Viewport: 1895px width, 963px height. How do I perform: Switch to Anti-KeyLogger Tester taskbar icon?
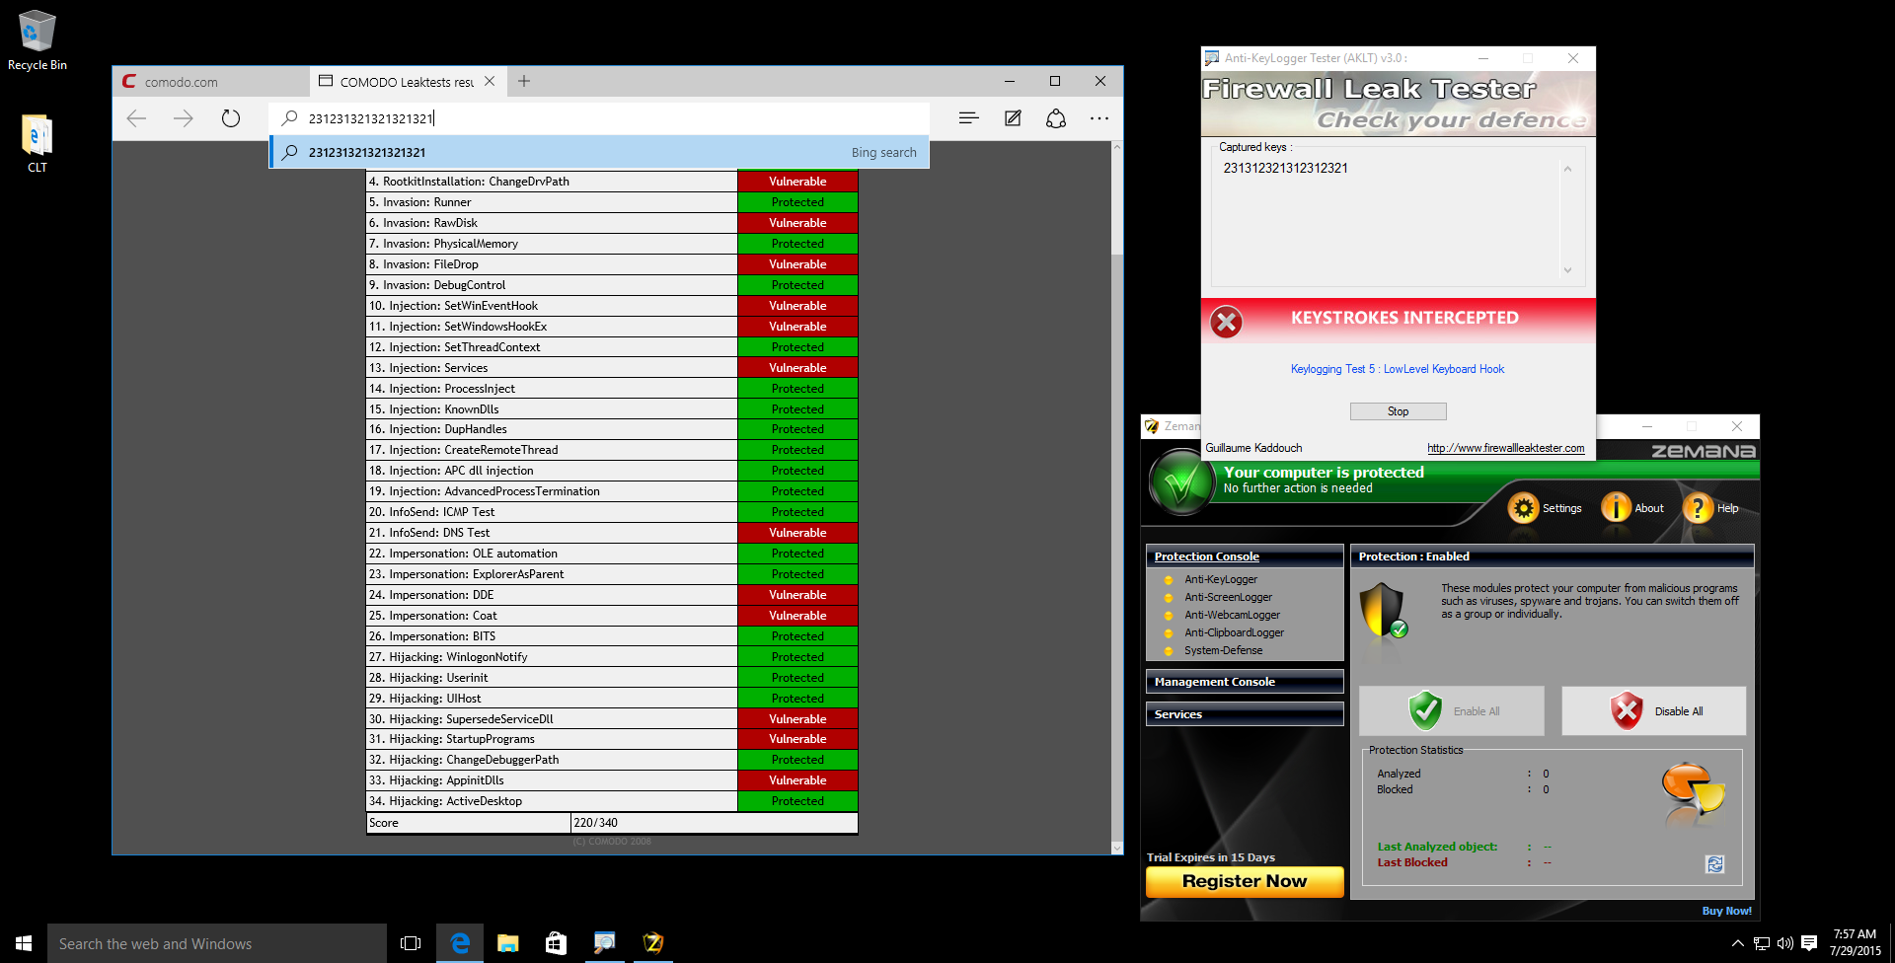click(604, 943)
